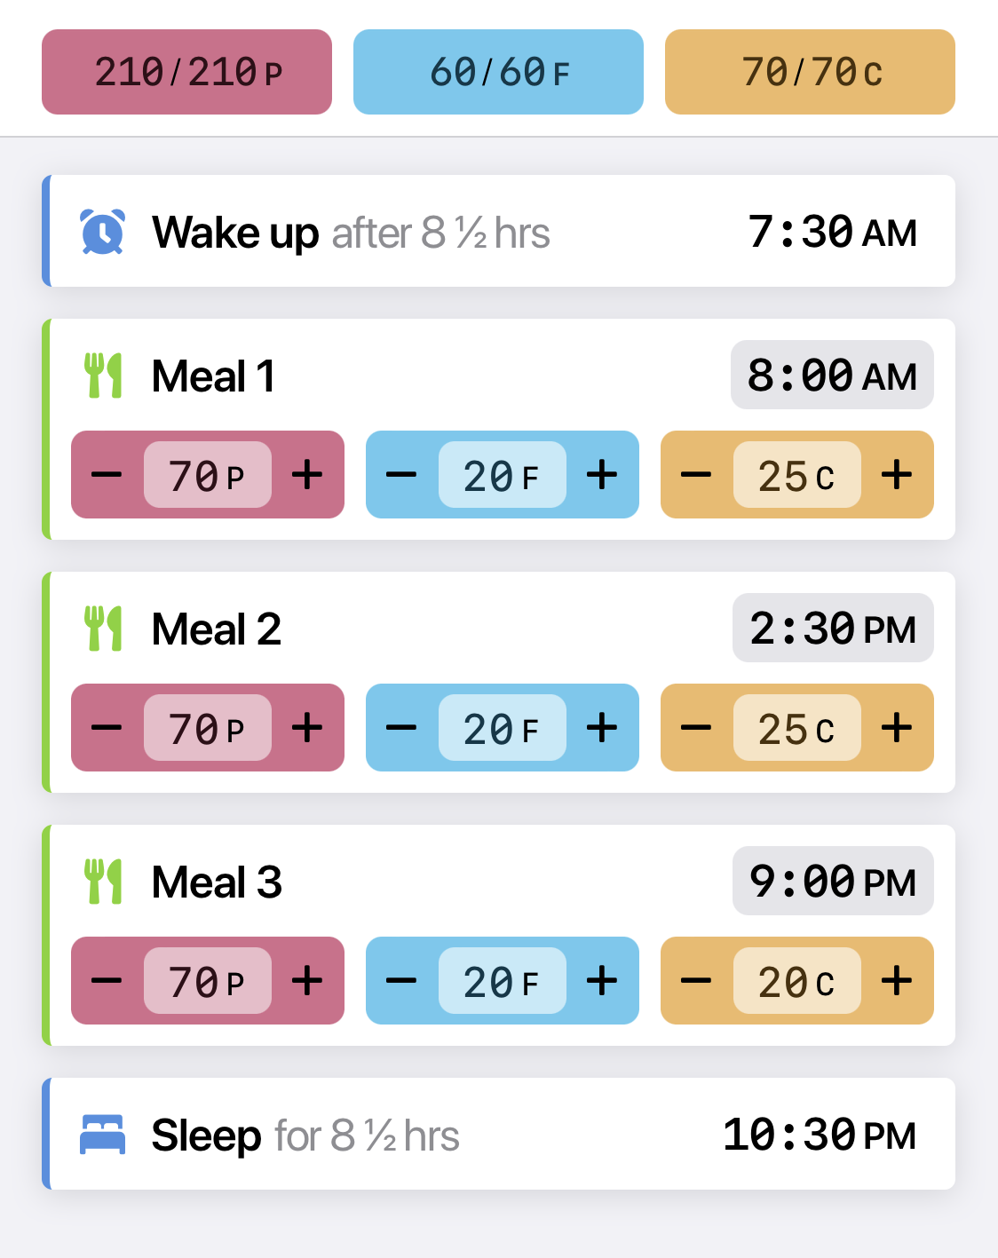Decrease Meal 2 protein with minus
This screenshot has height=1258, width=998.
(x=107, y=728)
